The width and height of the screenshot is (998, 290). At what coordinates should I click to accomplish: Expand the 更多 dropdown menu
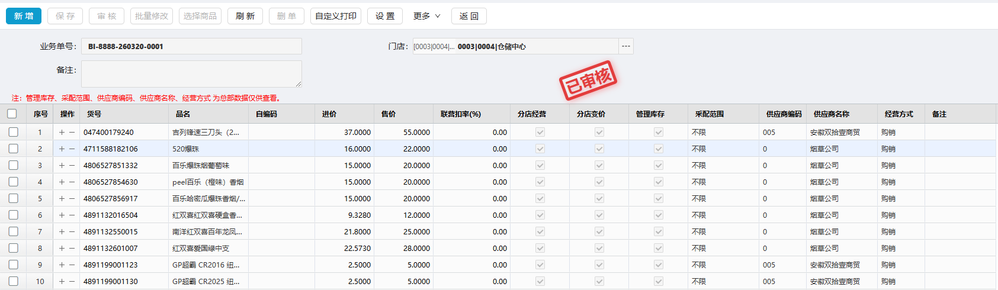pos(426,16)
